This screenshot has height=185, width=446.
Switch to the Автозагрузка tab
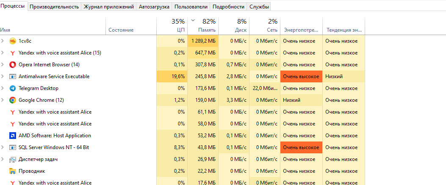154,7
